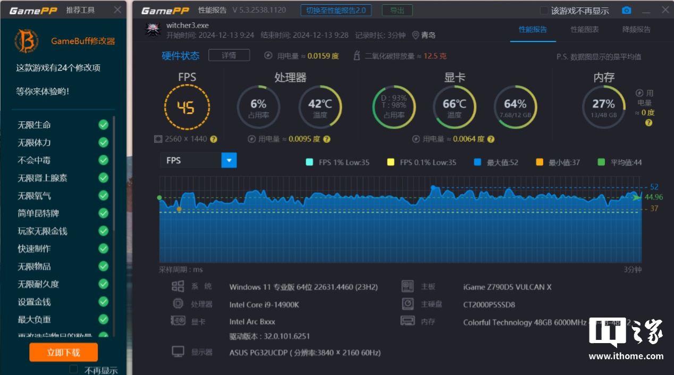This screenshot has height=375, width=674.
Task: Open the 降频报告 tab
Action: tap(636, 30)
